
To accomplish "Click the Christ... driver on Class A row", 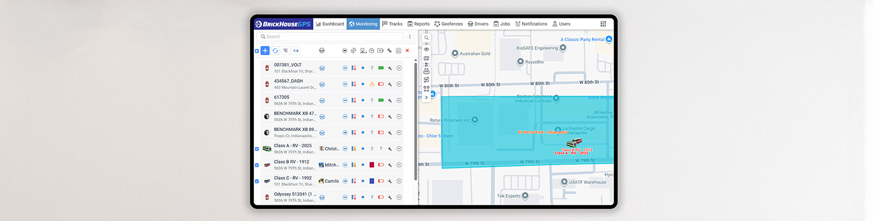I will (329, 149).
